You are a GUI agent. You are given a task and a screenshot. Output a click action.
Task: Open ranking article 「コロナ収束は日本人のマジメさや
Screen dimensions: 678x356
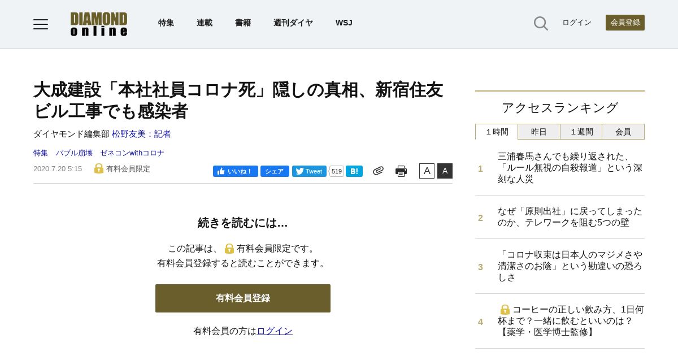point(570,266)
